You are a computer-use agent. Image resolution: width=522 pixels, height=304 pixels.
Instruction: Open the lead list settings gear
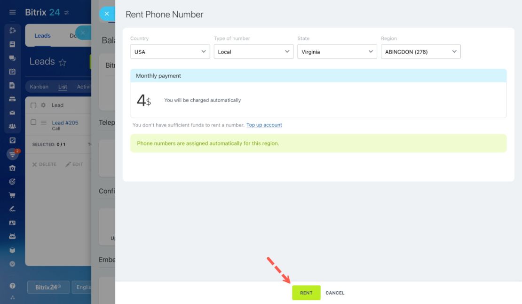click(x=43, y=105)
